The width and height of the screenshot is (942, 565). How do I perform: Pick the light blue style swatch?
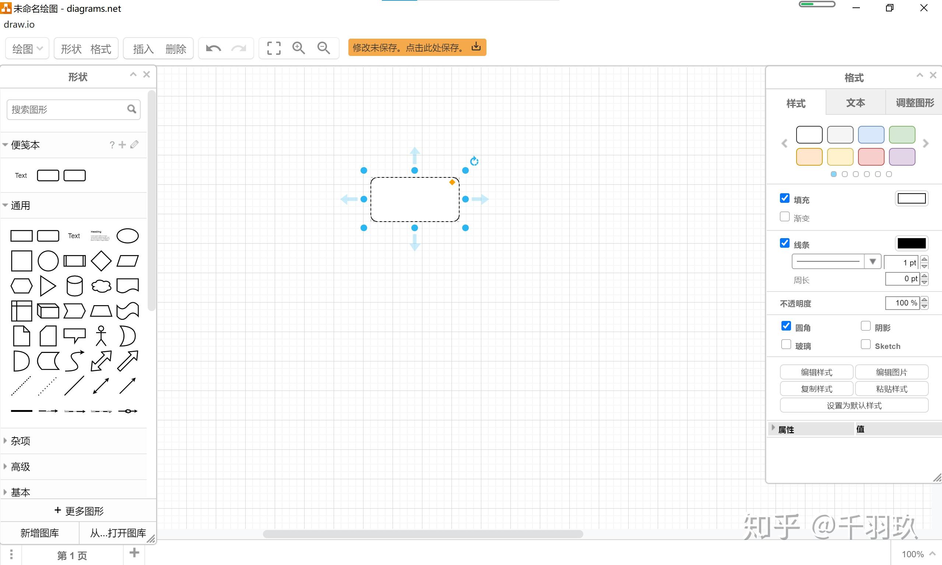871,135
